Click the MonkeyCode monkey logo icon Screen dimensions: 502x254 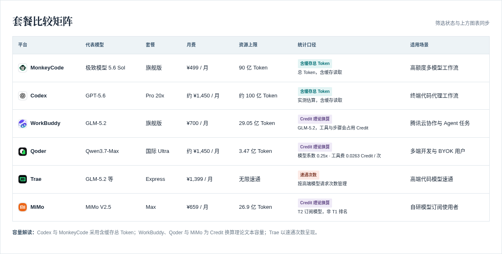pyautogui.click(x=23, y=68)
